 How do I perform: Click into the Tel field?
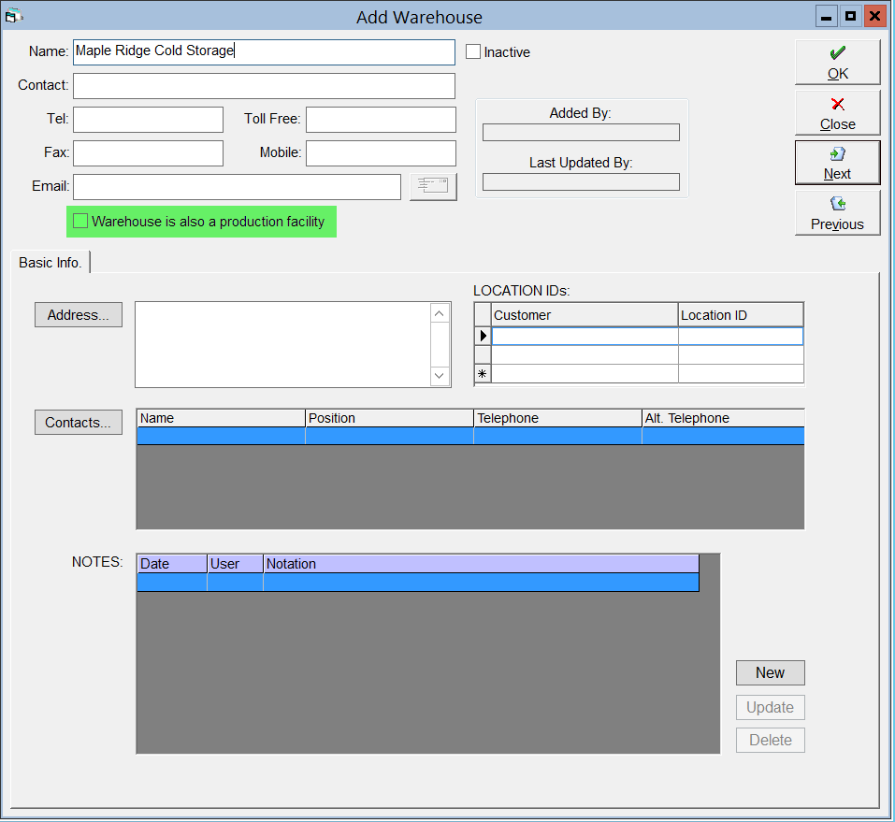pos(148,120)
